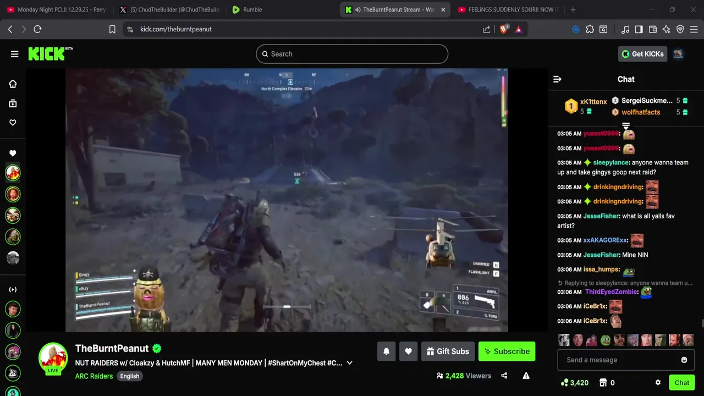View channel points balance 3,420
This screenshot has width=704, height=396.
575,382
